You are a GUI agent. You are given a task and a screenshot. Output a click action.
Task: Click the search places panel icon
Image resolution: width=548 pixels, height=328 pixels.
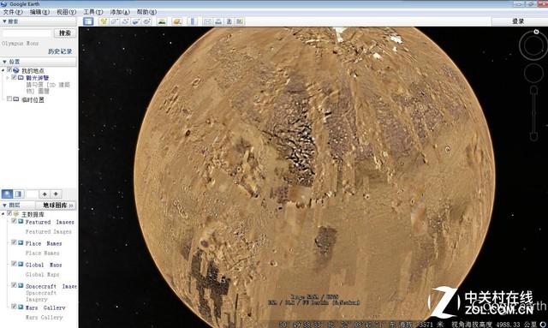(8, 194)
